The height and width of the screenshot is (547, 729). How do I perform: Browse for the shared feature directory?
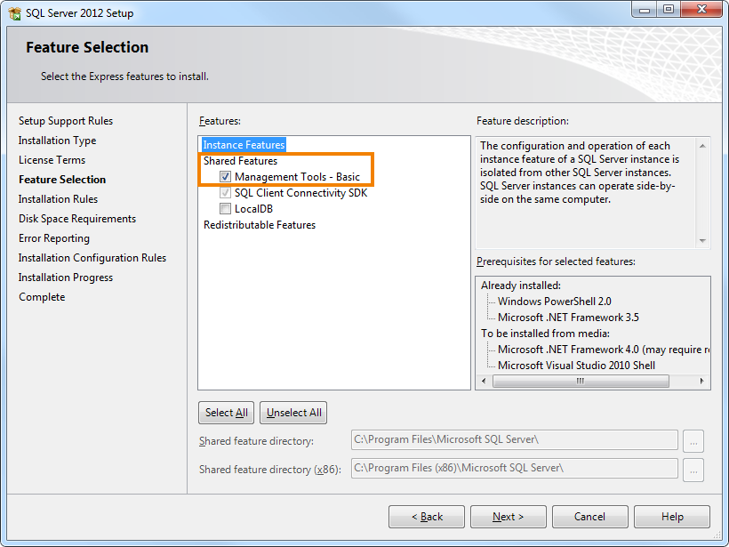point(693,441)
